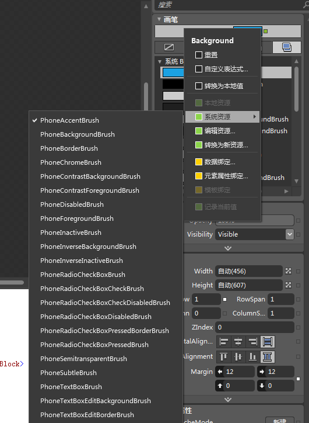Choose 转换为本地值 menu item
The image size is (309, 423).
coord(222,86)
